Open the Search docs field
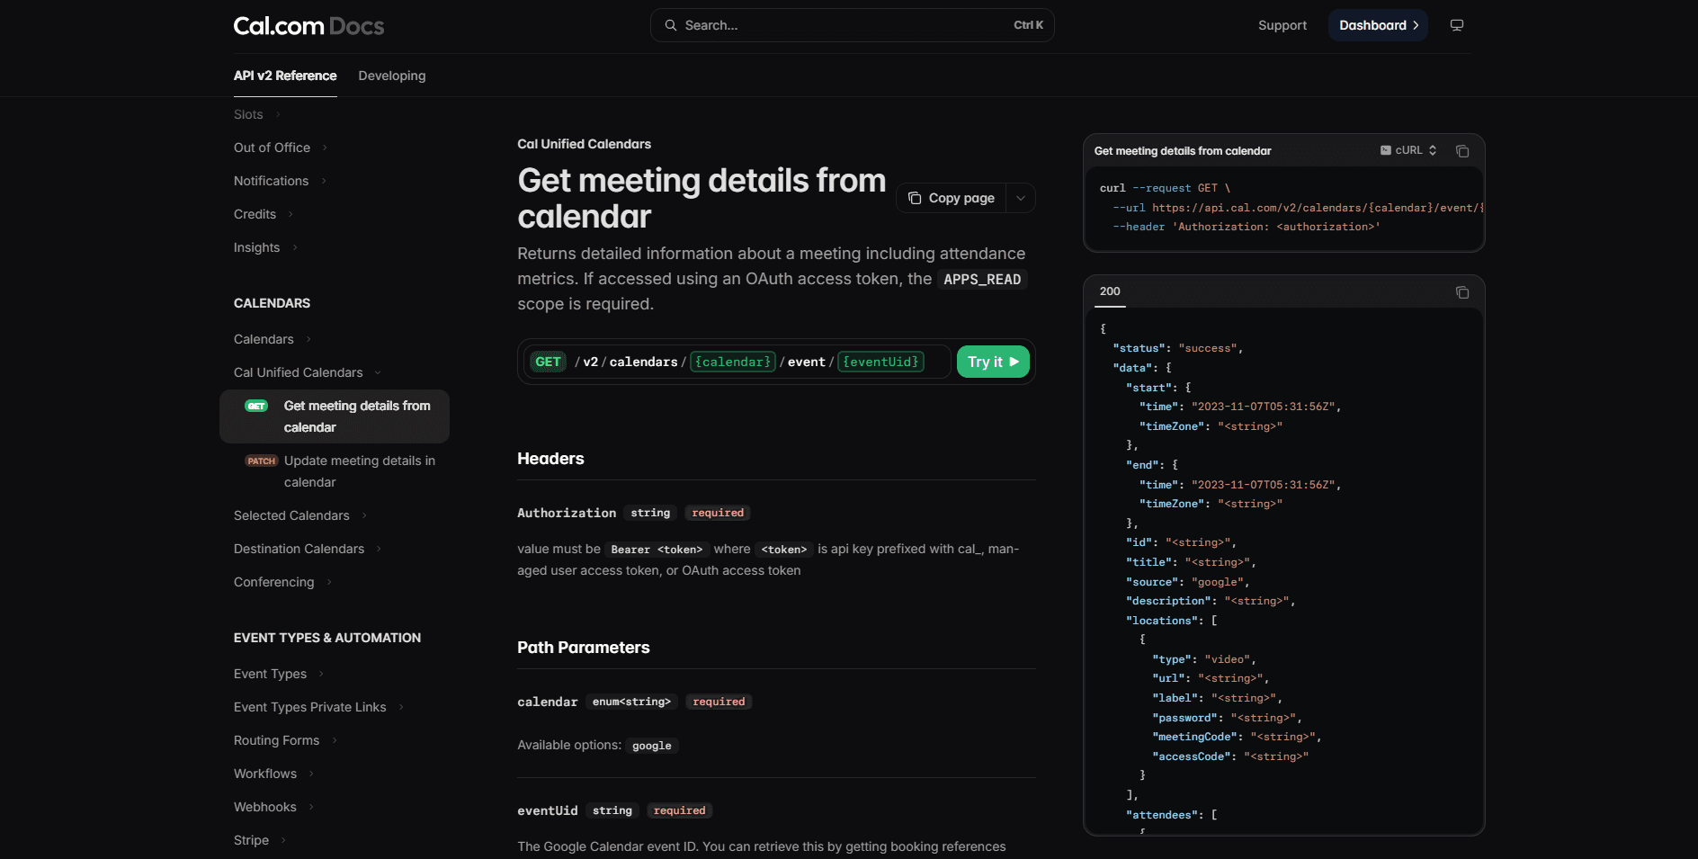This screenshot has width=1698, height=859. (x=852, y=25)
